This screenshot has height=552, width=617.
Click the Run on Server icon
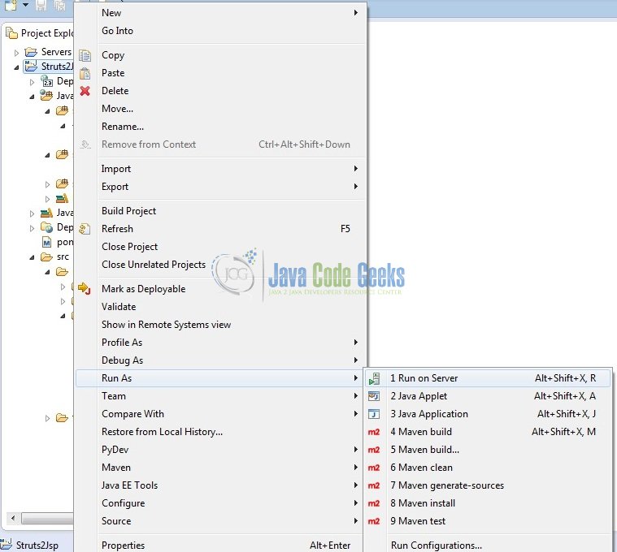point(374,378)
